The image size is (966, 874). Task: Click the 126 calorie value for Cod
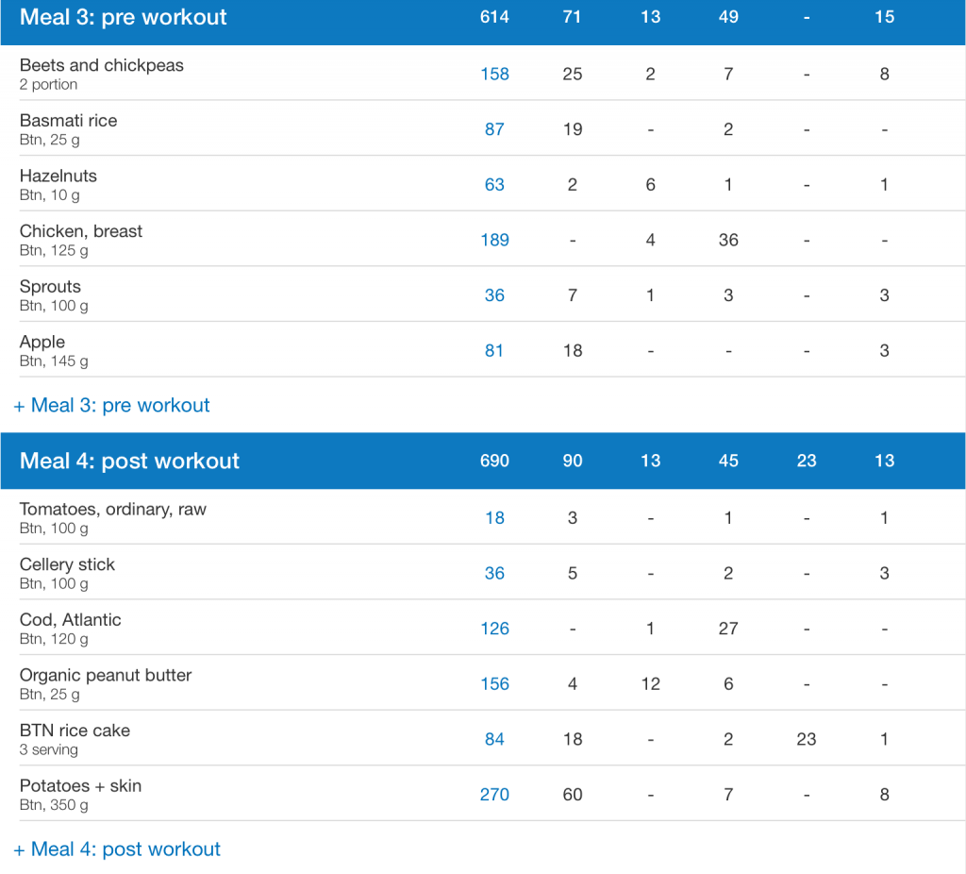(494, 629)
